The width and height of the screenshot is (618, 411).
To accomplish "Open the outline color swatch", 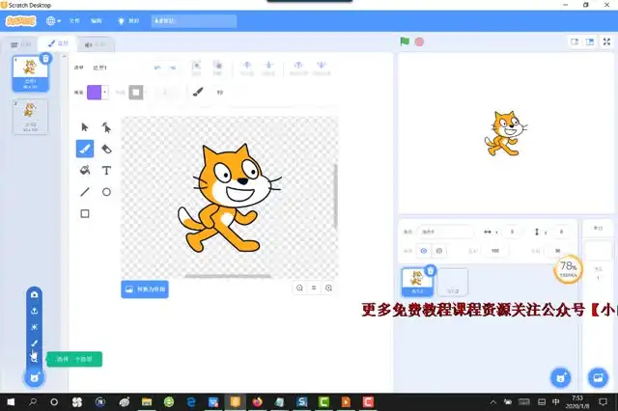I will (x=136, y=93).
